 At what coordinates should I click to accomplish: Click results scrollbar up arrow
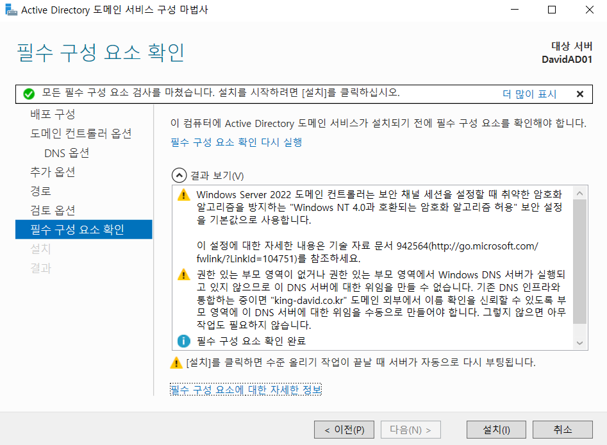[x=579, y=193]
